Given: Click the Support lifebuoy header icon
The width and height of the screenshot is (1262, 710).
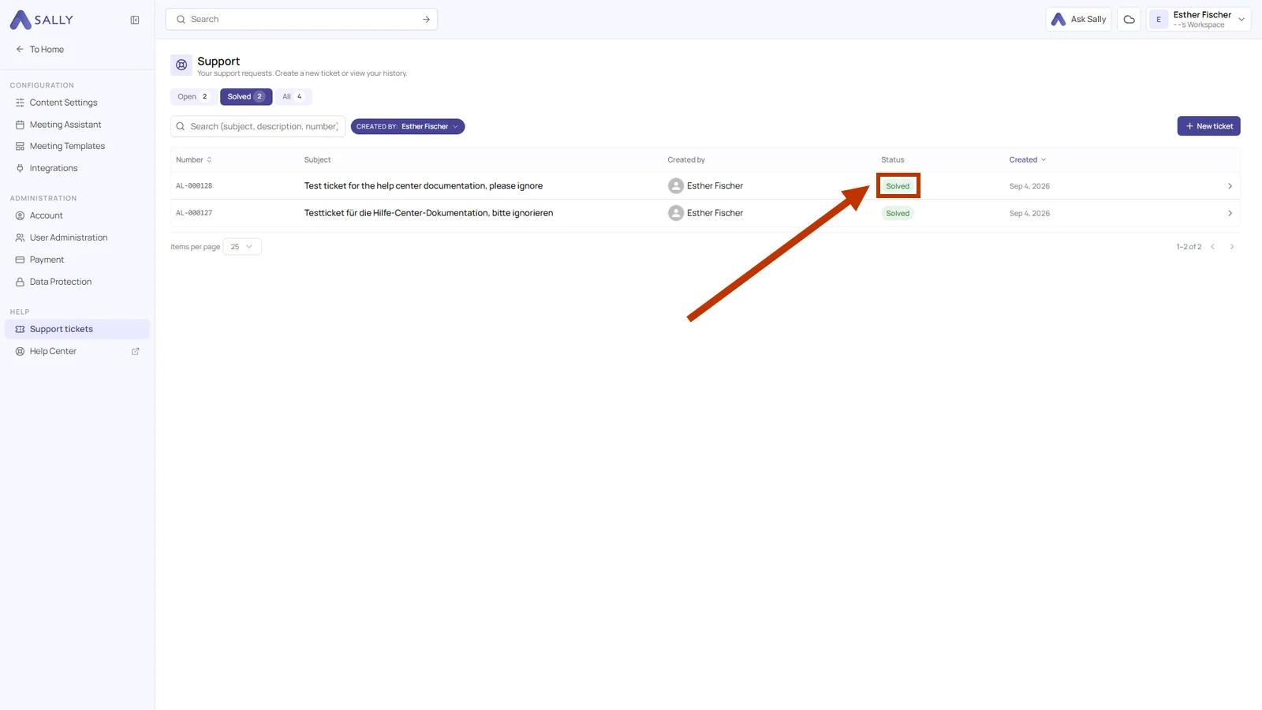Looking at the screenshot, I should tap(181, 65).
